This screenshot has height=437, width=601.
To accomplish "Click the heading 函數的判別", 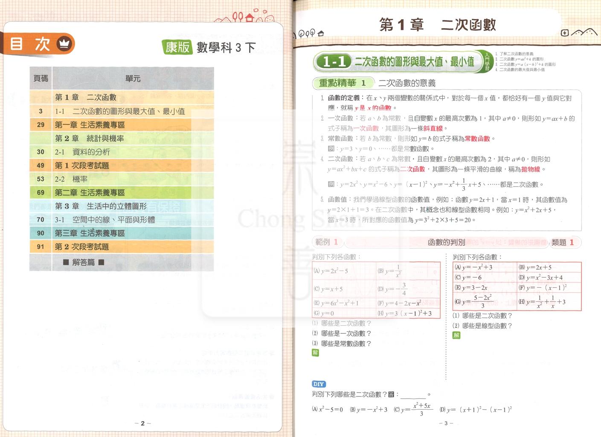I will coord(446,242).
